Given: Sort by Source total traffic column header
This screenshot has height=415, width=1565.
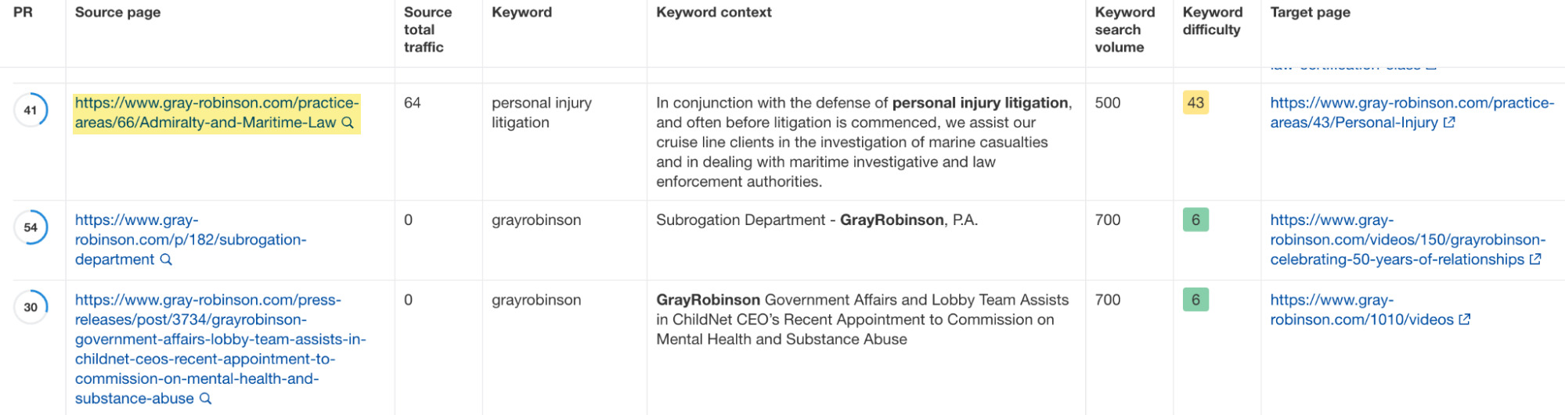Looking at the screenshot, I should [427, 30].
